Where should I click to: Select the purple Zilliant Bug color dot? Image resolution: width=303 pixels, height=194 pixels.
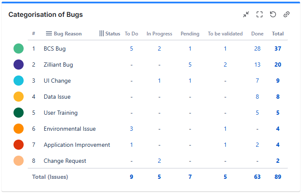click(x=19, y=65)
